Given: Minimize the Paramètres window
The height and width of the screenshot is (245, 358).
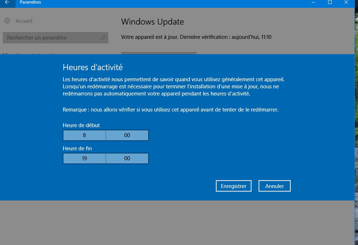Looking at the screenshot, I should [x=313, y=2].
